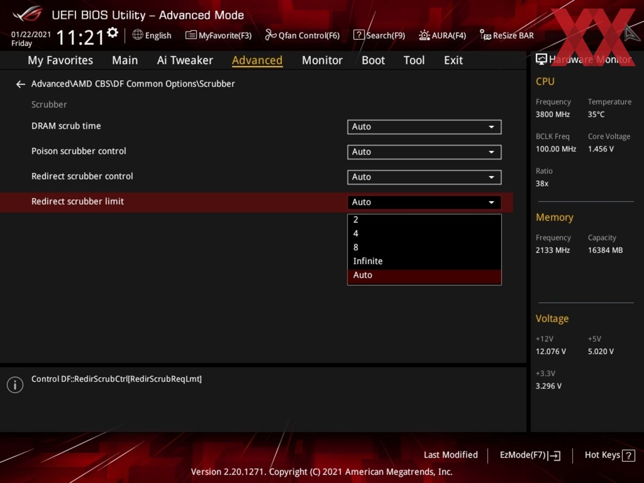Viewport: 644px width, 483px height.
Task: Choose option 8 in the dropdown list
Action: click(x=424, y=247)
